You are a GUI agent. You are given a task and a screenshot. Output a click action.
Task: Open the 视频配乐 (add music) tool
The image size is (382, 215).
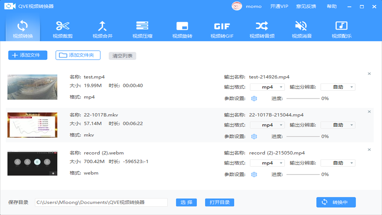pyautogui.click(x=341, y=28)
